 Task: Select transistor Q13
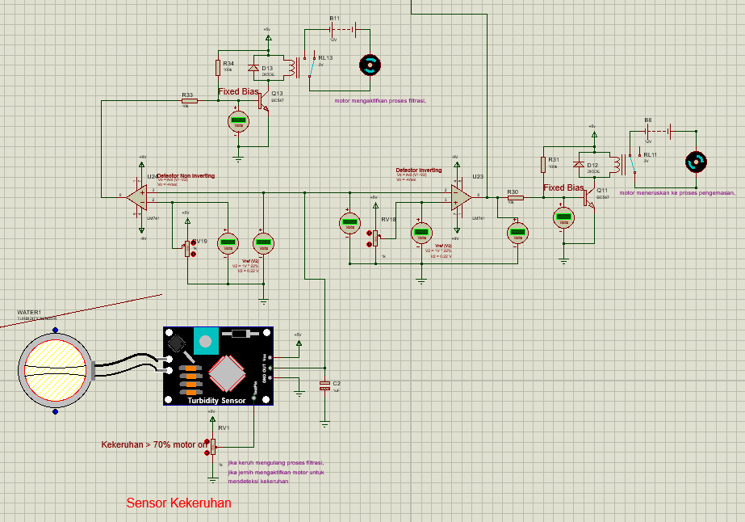(263, 101)
